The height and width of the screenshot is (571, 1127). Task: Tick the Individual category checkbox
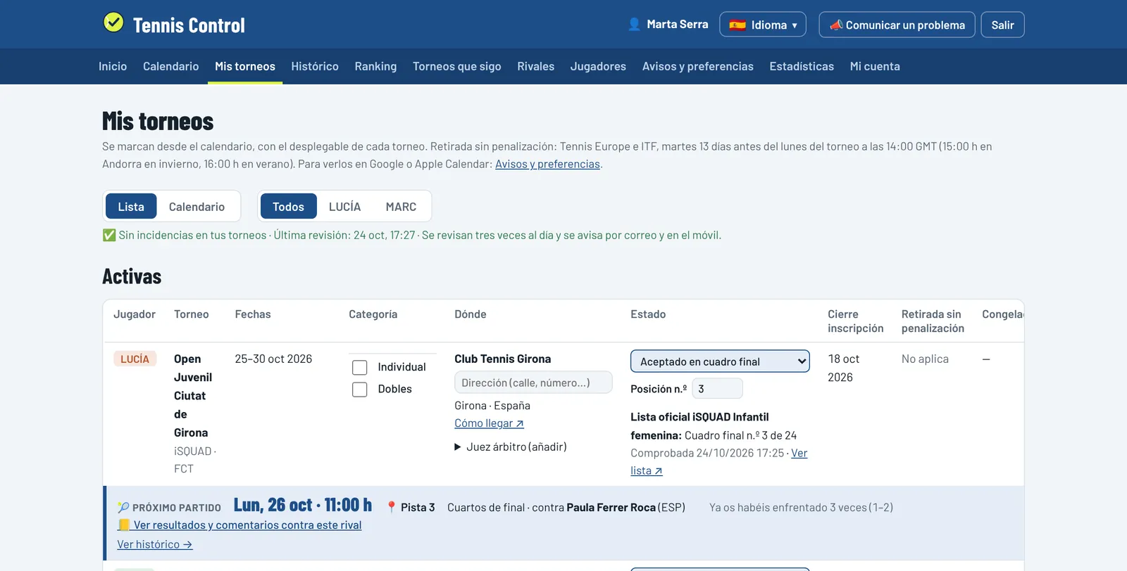(x=360, y=368)
